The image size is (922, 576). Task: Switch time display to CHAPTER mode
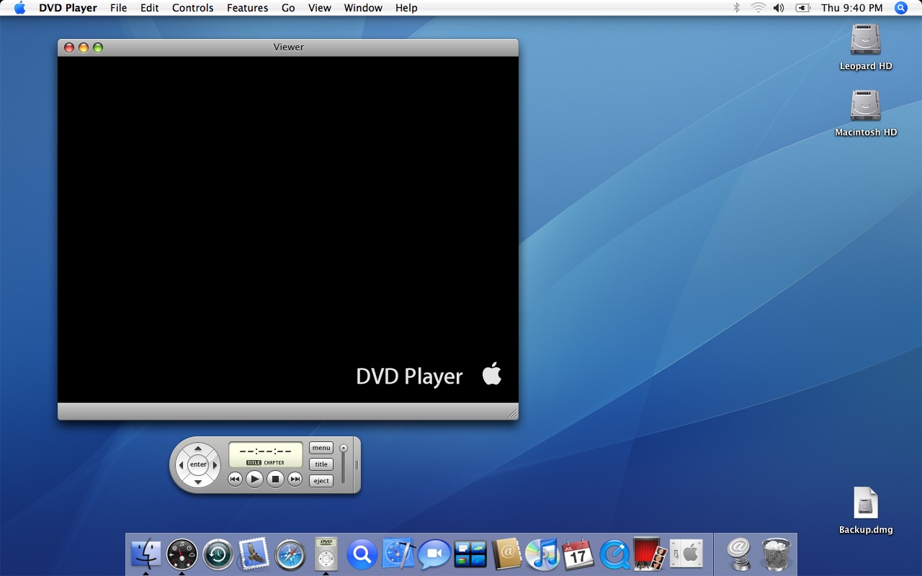[274, 463]
